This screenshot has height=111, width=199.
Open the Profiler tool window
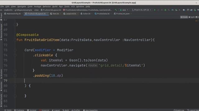coord(76,110)
